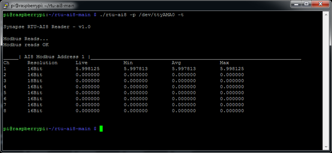
Task: Click the channel 8 Max value
Action: [232, 111]
